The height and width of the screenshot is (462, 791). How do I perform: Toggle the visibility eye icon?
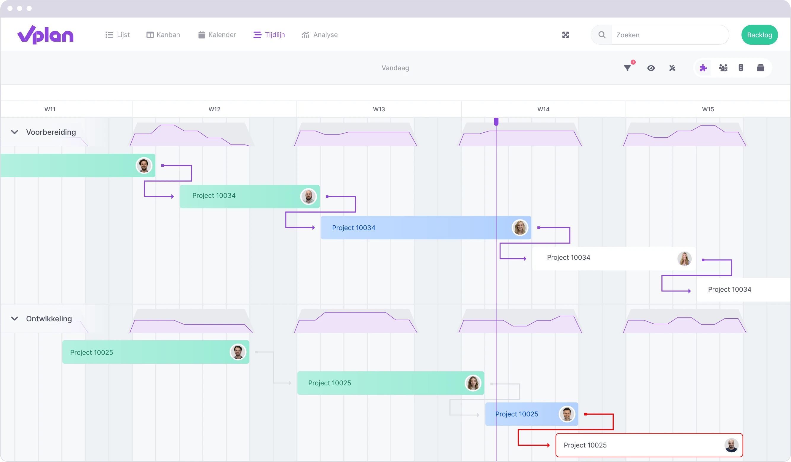click(x=651, y=68)
